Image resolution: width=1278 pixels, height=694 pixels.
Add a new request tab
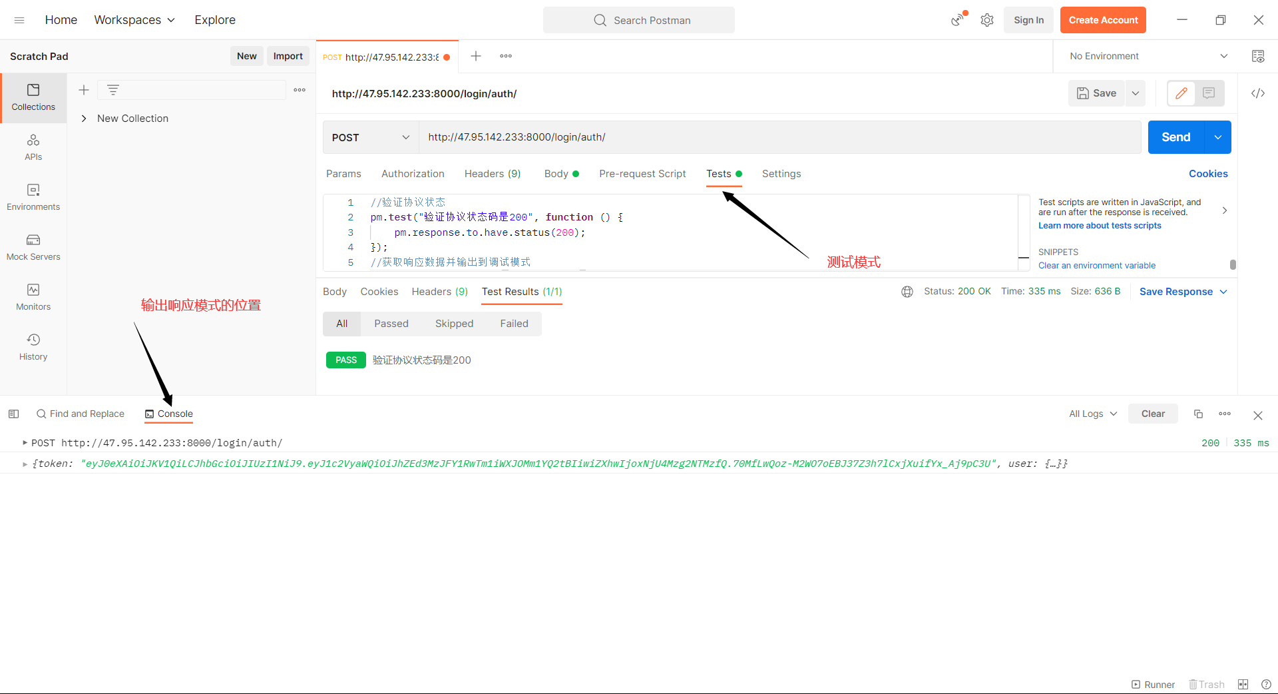476,56
